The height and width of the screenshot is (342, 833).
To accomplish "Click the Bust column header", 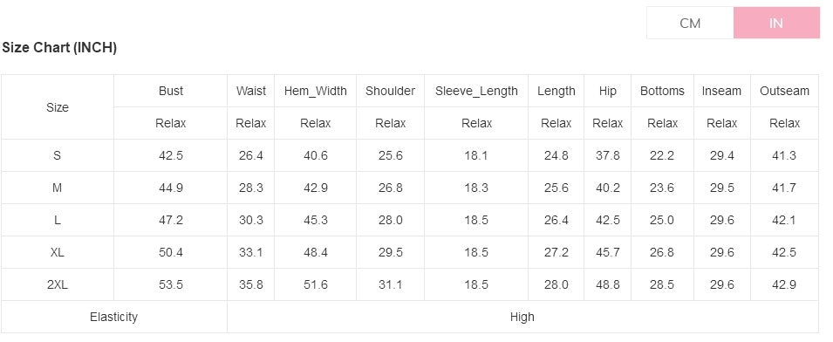I will point(171,91).
